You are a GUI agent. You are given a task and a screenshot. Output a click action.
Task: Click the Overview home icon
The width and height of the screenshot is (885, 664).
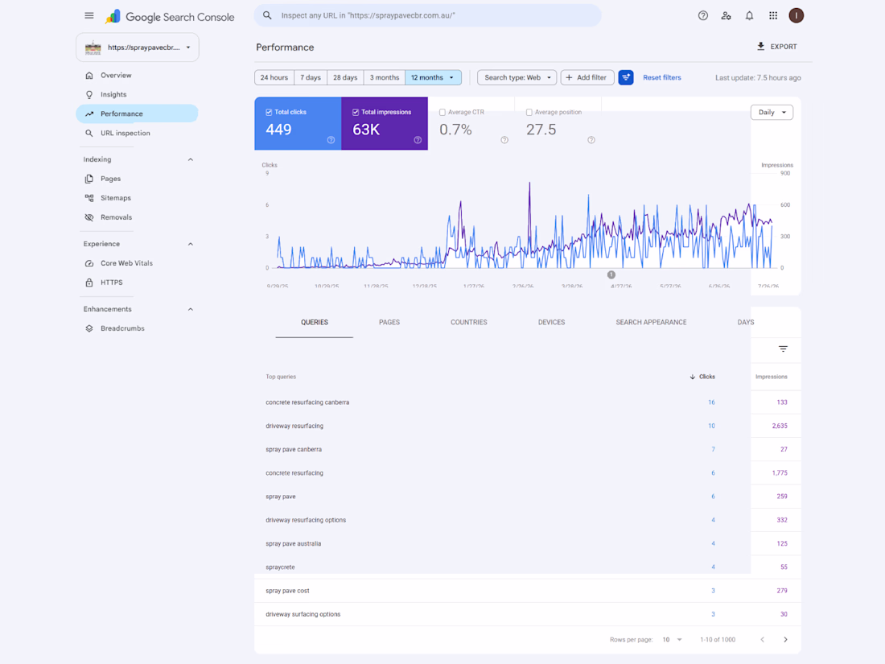coord(89,75)
